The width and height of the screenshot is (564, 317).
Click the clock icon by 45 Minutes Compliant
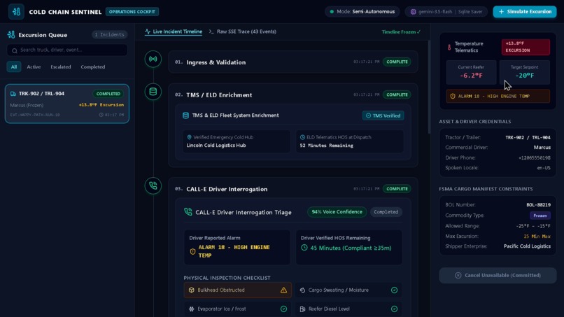pos(304,248)
